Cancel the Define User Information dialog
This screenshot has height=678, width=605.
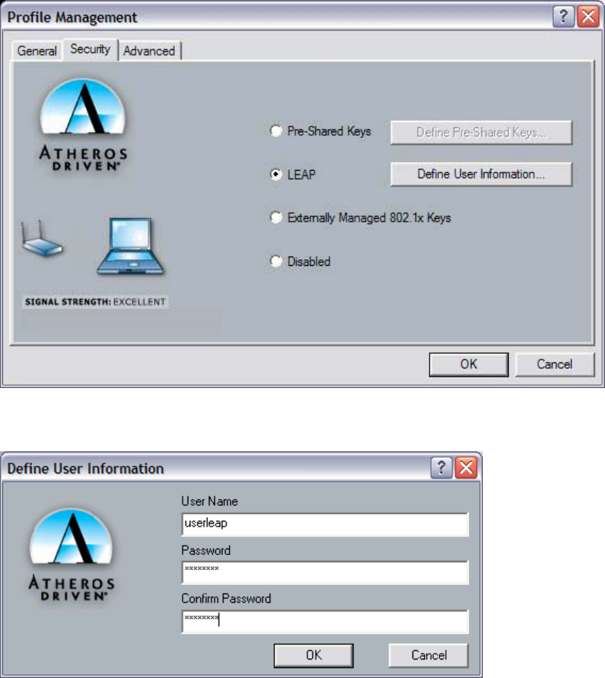pyautogui.click(x=429, y=655)
